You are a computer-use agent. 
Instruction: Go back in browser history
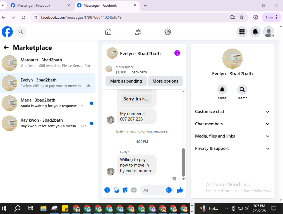[x=3, y=17]
